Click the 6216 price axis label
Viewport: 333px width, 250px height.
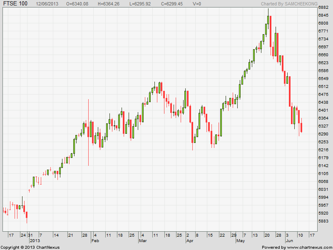pos(323,150)
